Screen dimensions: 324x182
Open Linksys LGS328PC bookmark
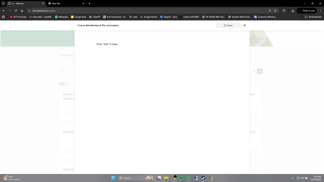[189, 17]
